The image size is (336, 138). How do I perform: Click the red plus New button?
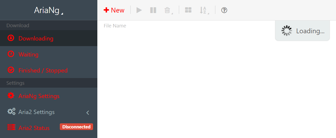(x=114, y=10)
